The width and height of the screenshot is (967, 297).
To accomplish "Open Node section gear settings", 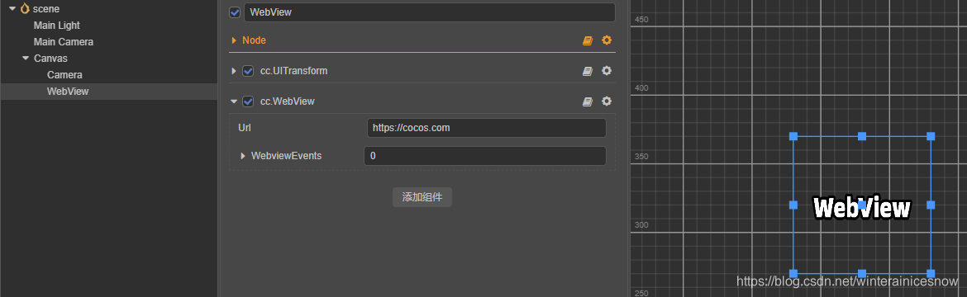I will point(607,40).
